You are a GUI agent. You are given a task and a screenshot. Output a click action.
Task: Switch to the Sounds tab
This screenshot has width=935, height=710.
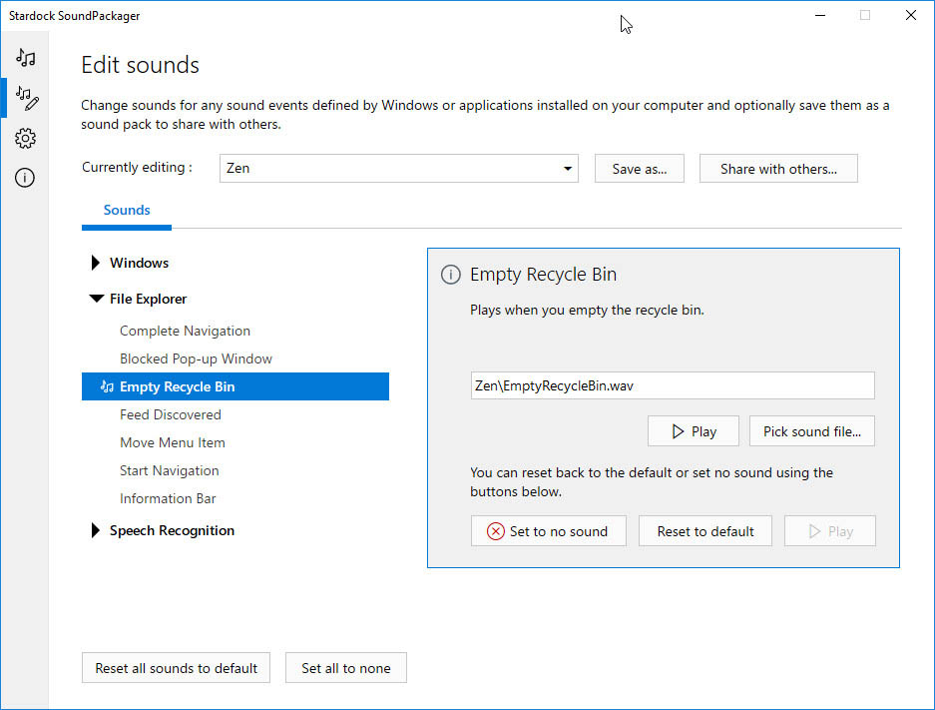coord(127,210)
